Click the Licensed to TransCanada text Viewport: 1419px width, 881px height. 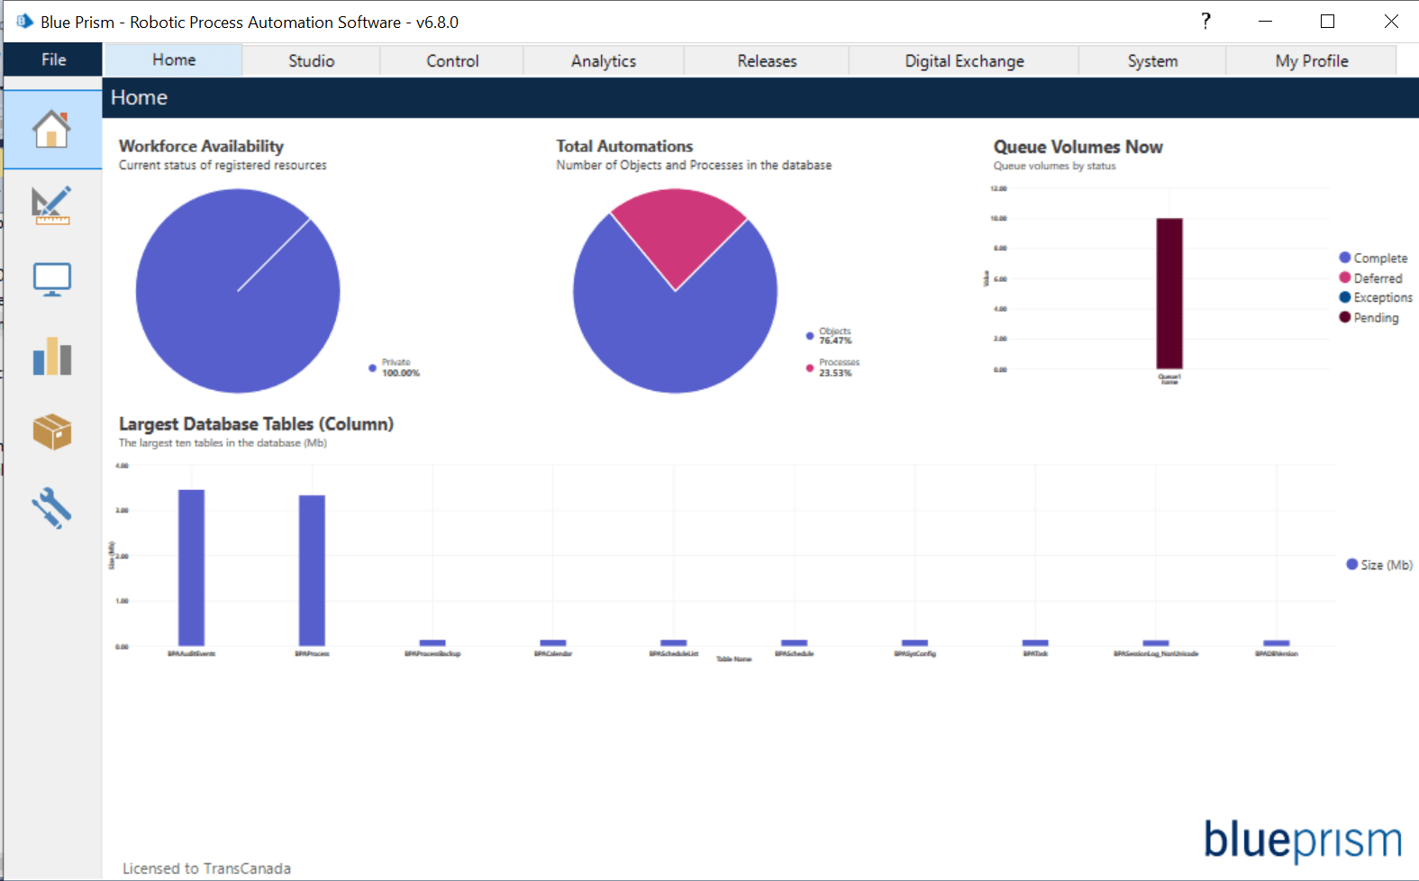[206, 868]
